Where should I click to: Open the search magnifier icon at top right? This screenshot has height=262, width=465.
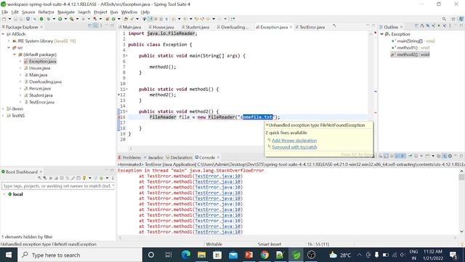pos(444,19)
